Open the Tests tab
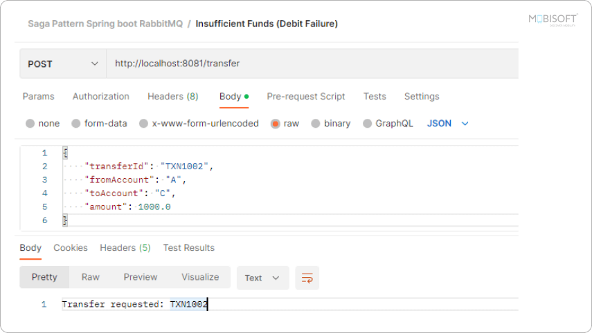592x333 pixels. [x=375, y=97]
